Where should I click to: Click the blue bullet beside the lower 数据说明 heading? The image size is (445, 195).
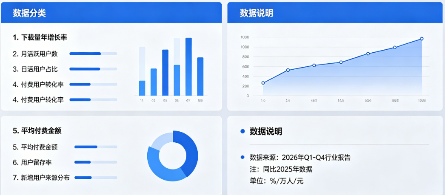pyautogui.click(x=243, y=131)
